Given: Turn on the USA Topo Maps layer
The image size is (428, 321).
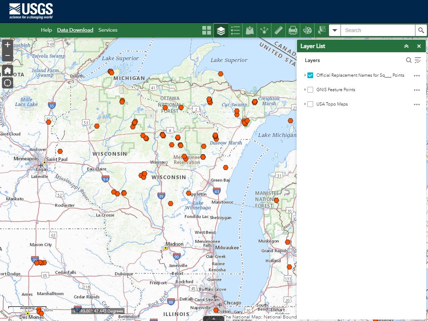Looking at the screenshot, I should point(310,104).
